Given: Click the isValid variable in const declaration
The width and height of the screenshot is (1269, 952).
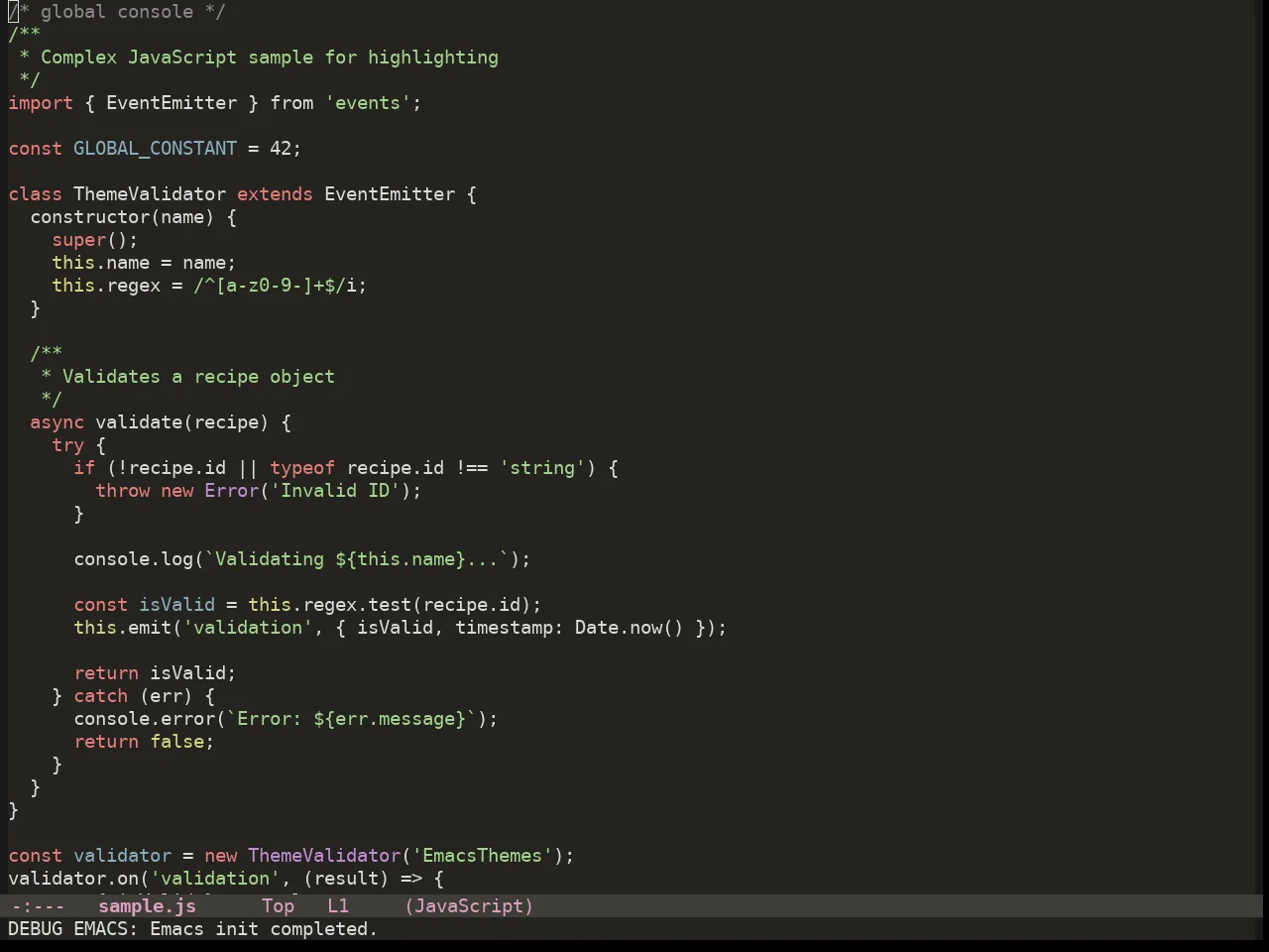Looking at the screenshot, I should 176,605.
